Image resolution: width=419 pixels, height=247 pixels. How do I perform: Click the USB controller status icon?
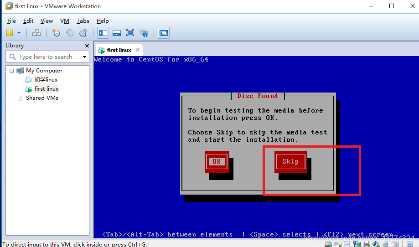(x=385, y=244)
